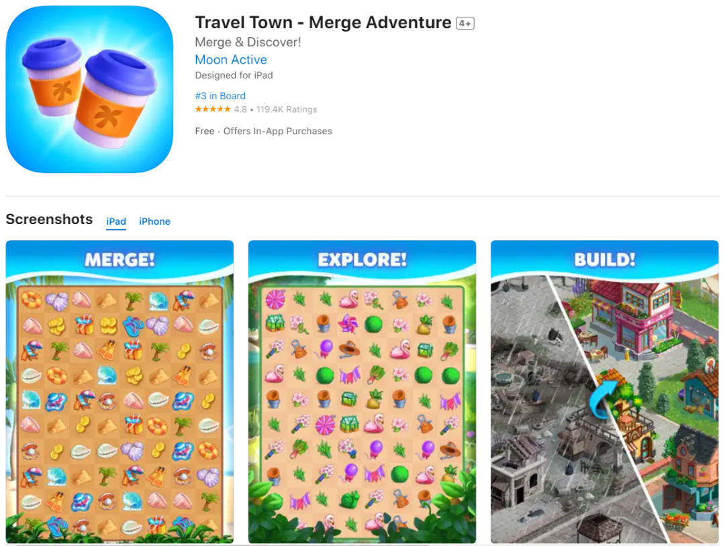This screenshot has width=725, height=546.
Task: Switch to the iPhone screenshots tab
Action: (154, 221)
